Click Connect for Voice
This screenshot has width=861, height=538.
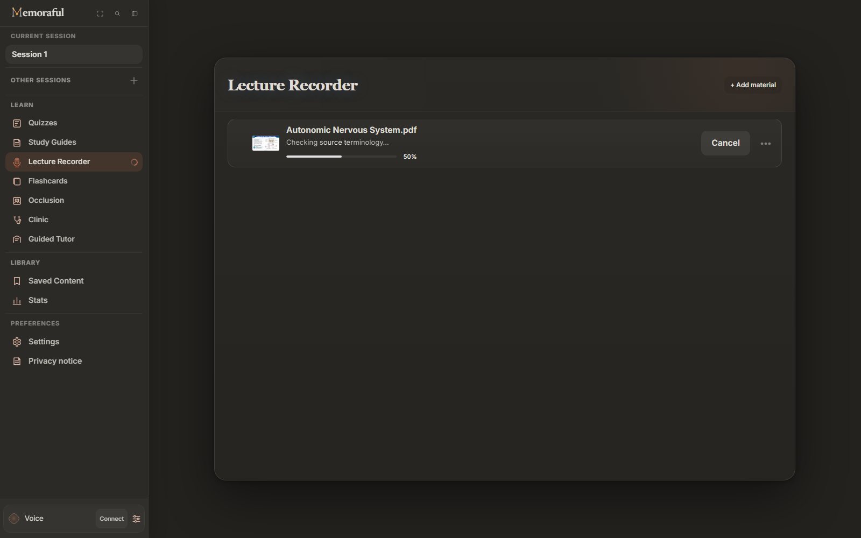pos(111,519)
